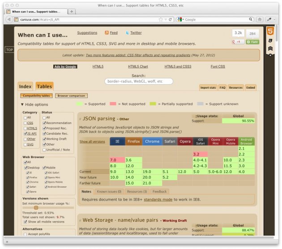Click the site favicon in address bar

pos(16,19)
